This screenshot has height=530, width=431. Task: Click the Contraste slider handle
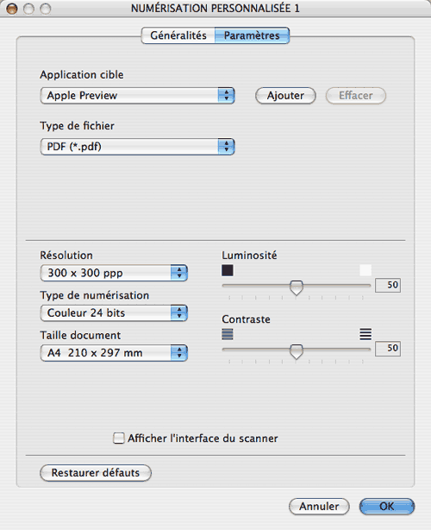click(x=297, y=351)
